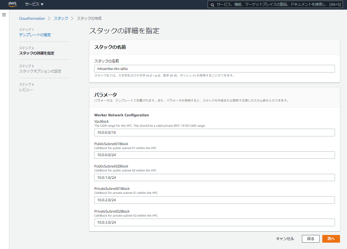
Task: Click the PrivateSubnet02Block label
Action: 112,211
